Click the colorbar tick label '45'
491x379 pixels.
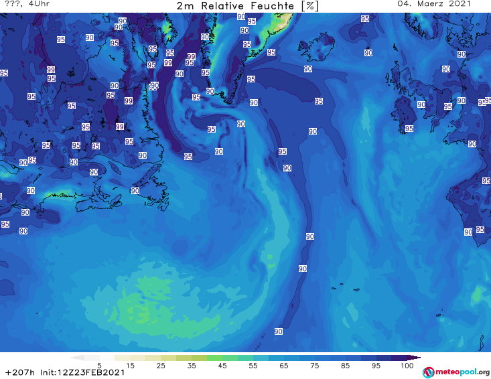point(222,366)
